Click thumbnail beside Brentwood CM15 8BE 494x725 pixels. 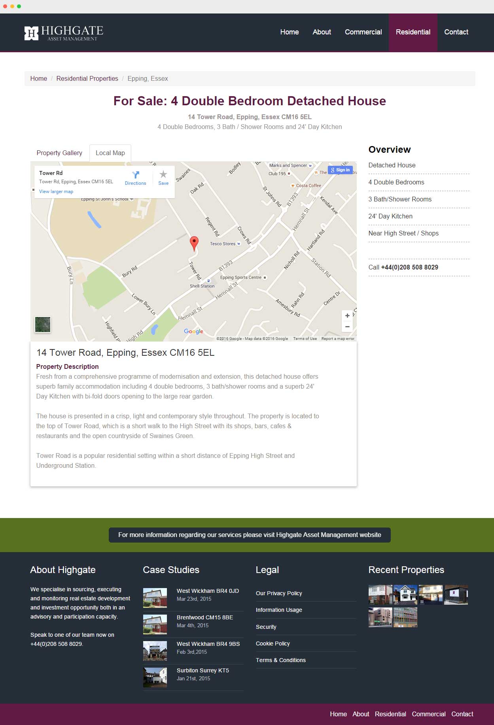[x=155, y=624]
